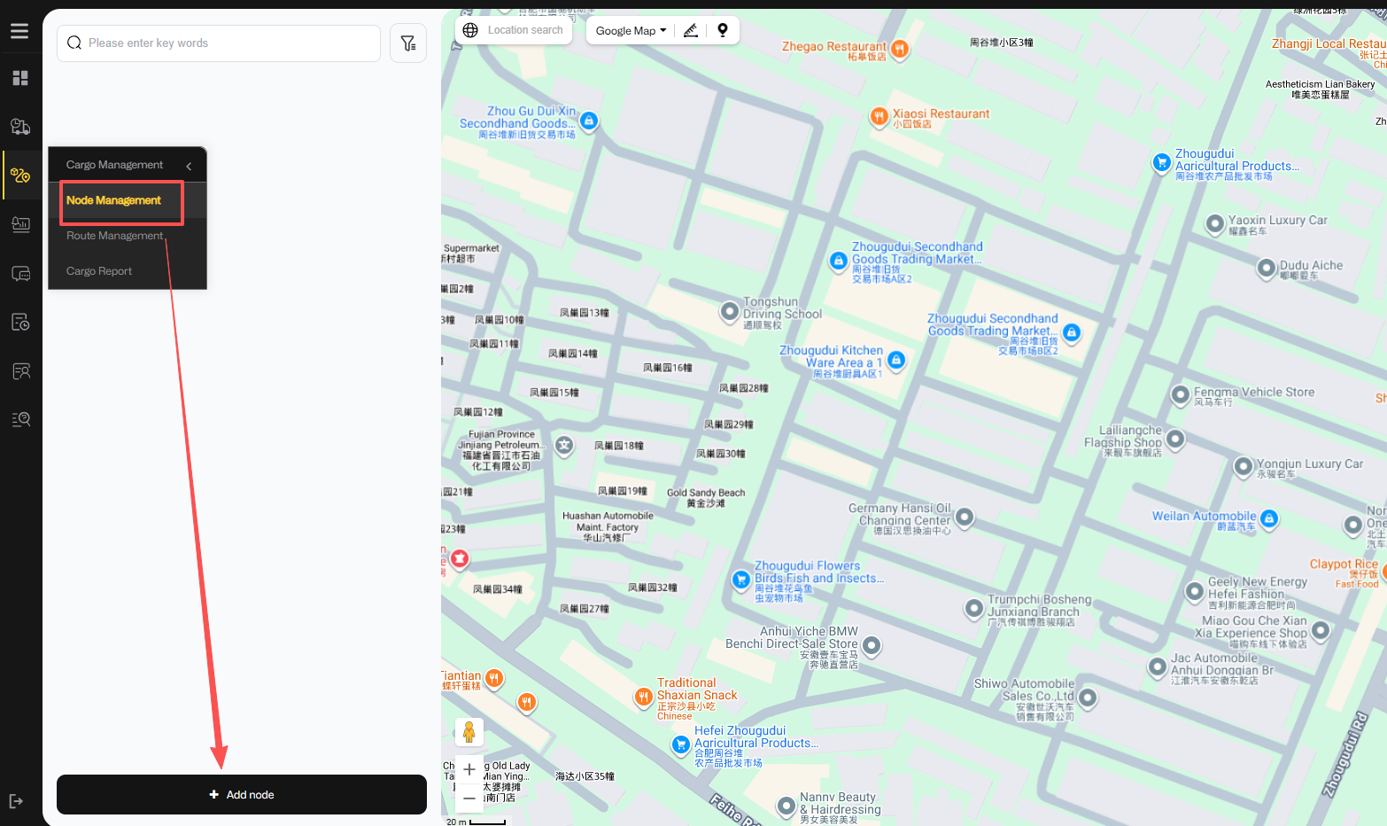Screen dimensions: 1387x826
Task: Open the Google Map type dropdown
Action: [631, 30]
